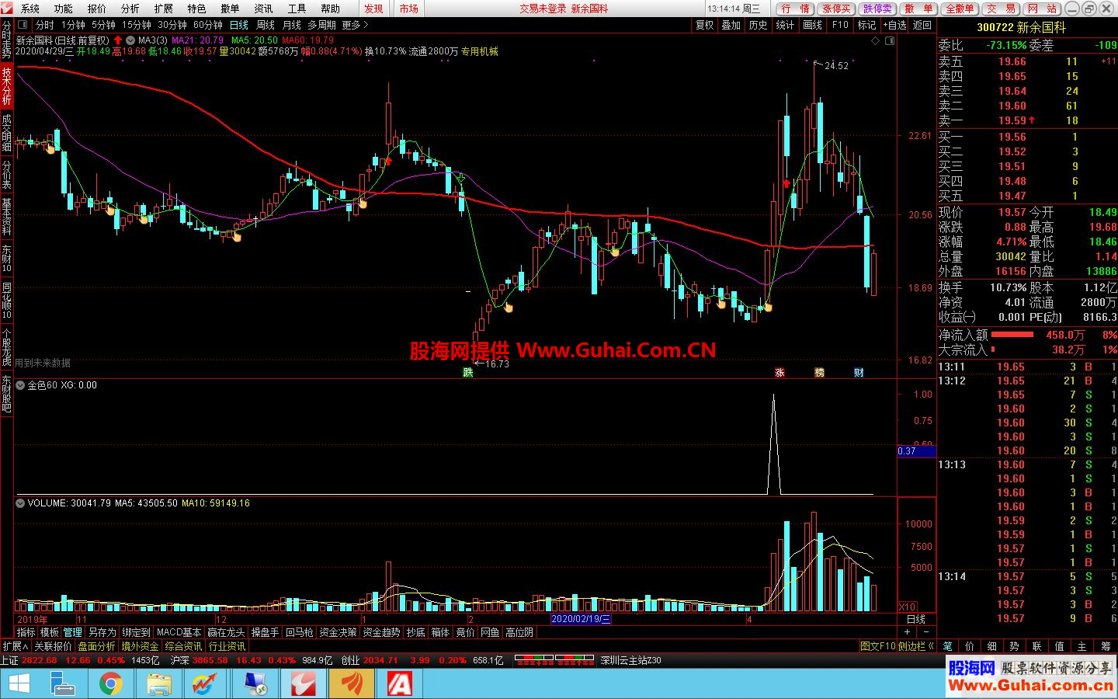
Task: Open the 叠加 overlay option
Action: click(x=731, y=25)
